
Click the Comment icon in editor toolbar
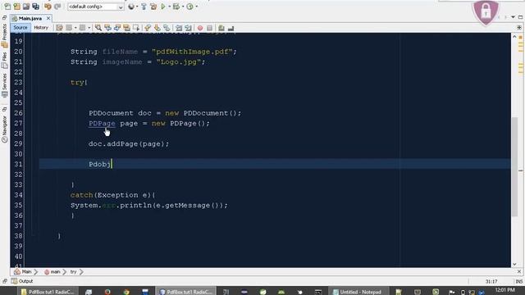click(x=221, y=28)
